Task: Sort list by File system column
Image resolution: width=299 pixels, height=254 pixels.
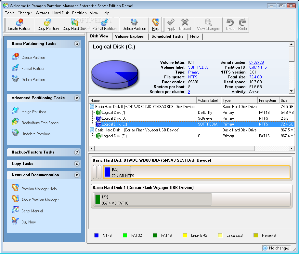Action: click(x=268, y=100)
